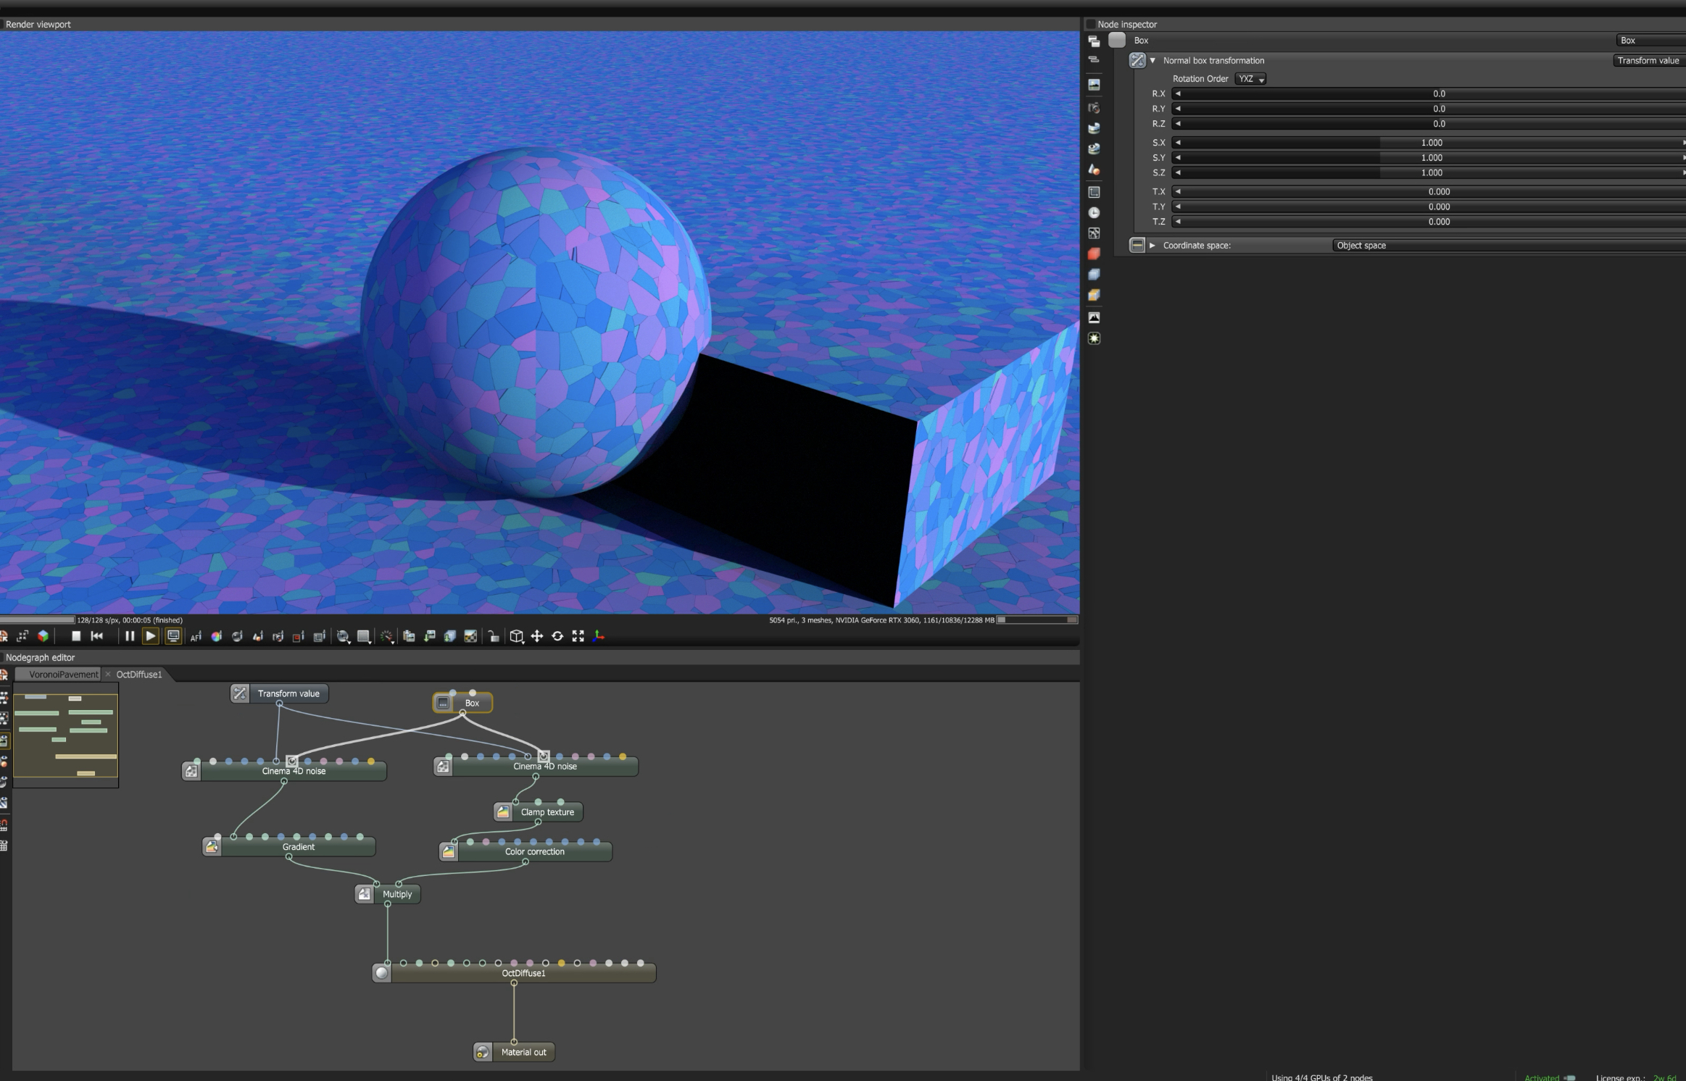Select the OctDiffuse1 nodegraph tab
Viewport: 1686px width, 1081px height.
139,675
